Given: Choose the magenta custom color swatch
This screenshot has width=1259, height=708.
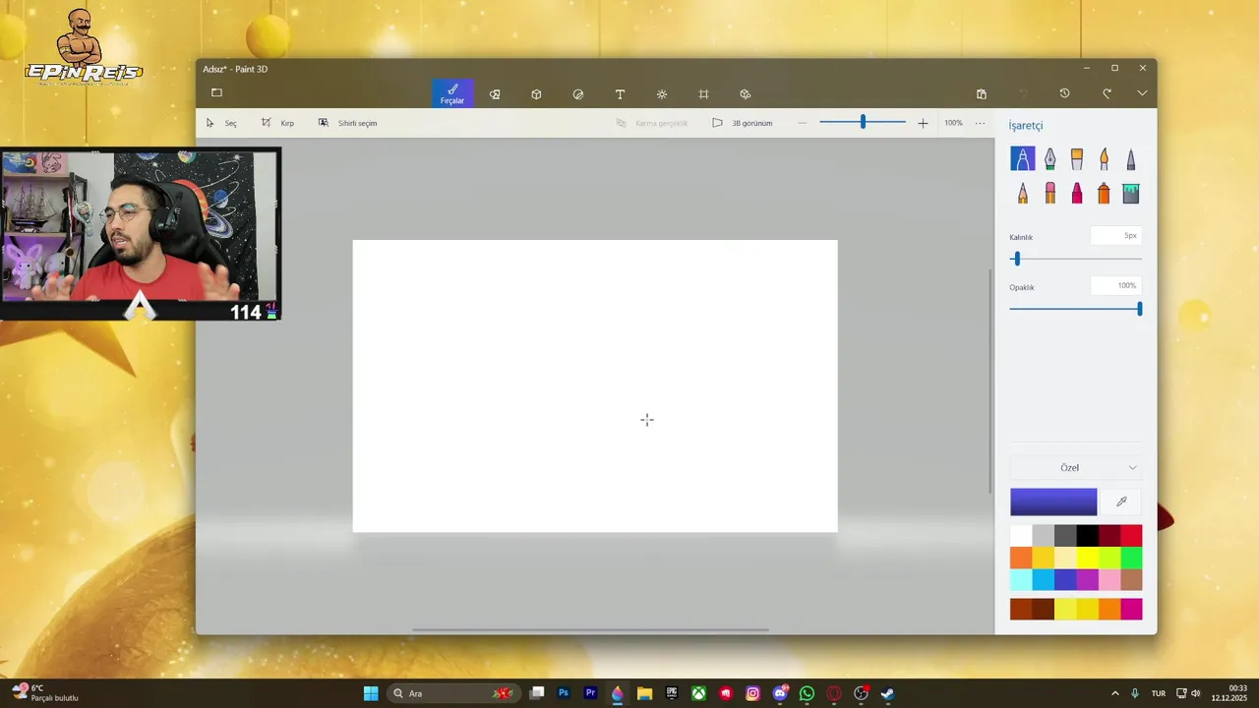Looking at the screenshot, I should (1131, 610).
